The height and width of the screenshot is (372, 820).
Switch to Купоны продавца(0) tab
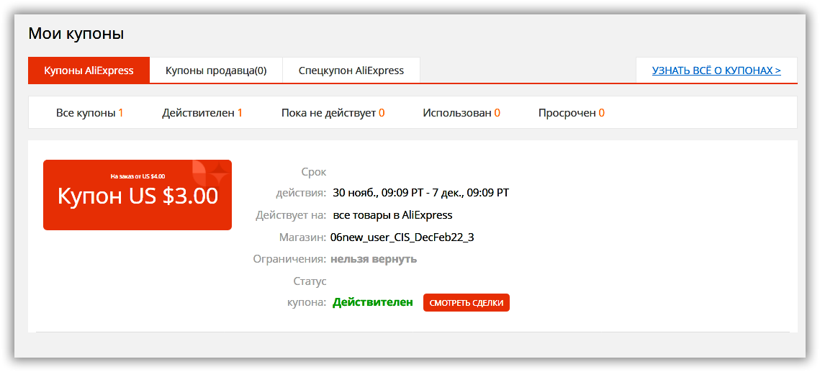[x=216, y=70]
